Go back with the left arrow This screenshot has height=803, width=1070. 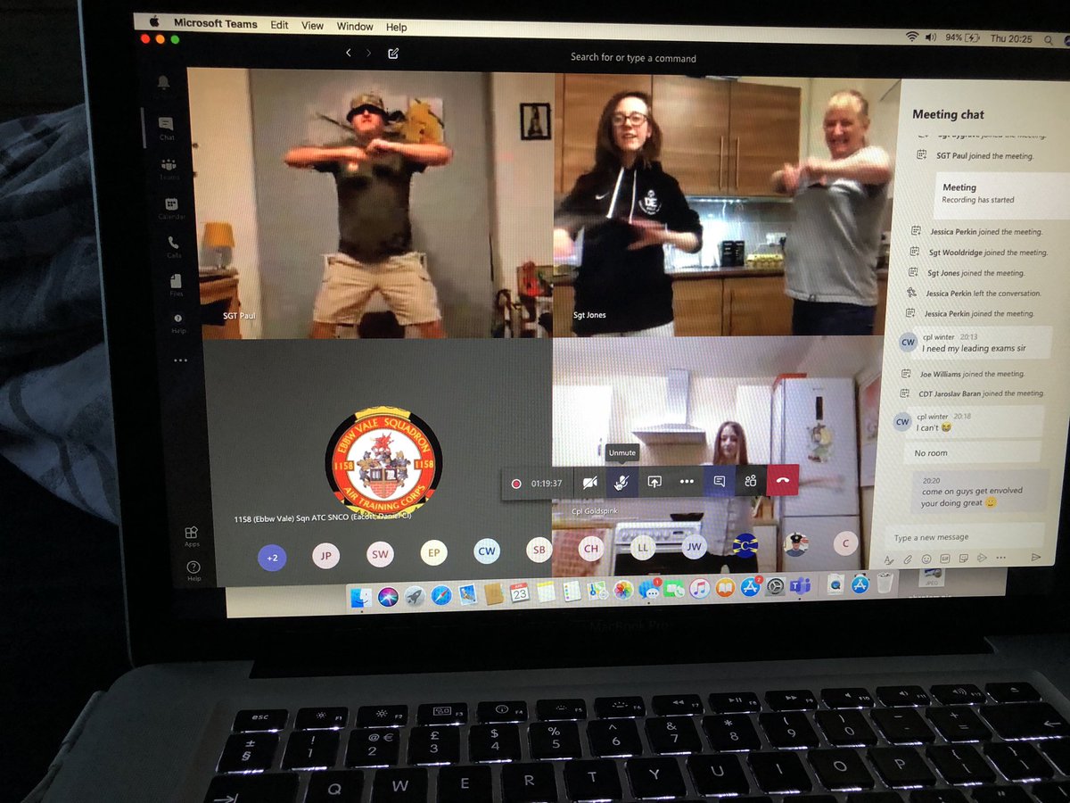click(349, 53)
